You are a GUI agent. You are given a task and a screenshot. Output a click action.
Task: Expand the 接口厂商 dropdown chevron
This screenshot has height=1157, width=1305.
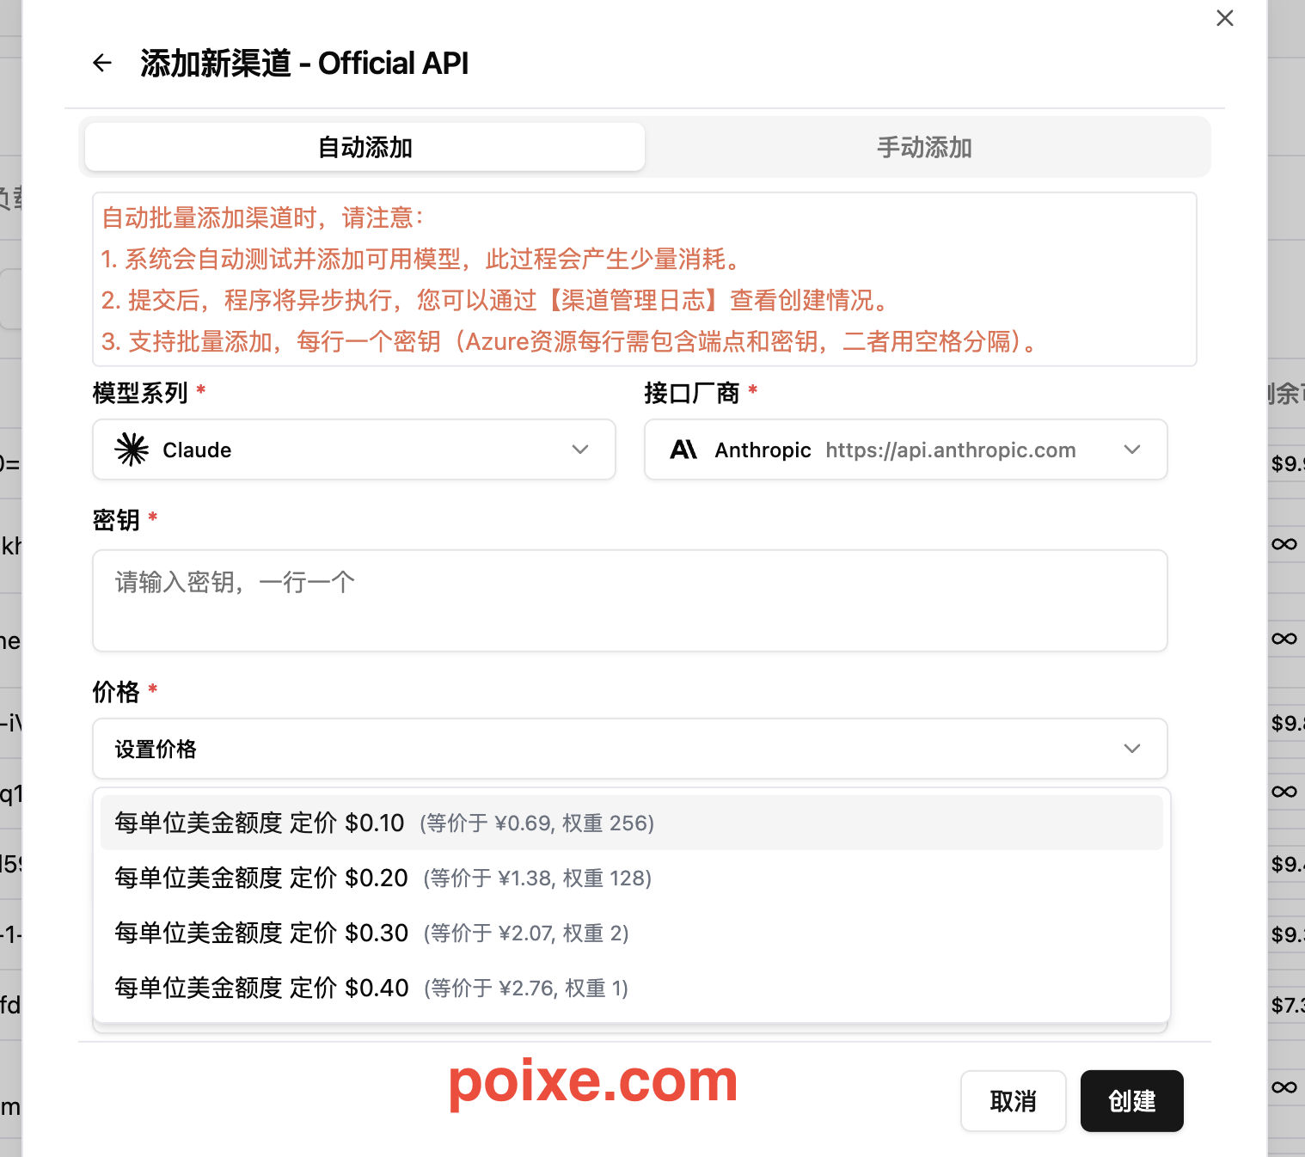tap(1132, 450)
